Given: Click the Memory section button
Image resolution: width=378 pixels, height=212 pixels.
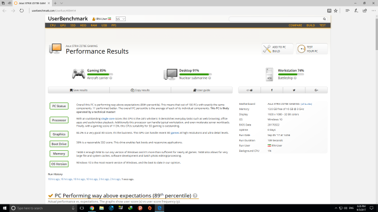Looking at the screenshot, I should pos(59,154).
